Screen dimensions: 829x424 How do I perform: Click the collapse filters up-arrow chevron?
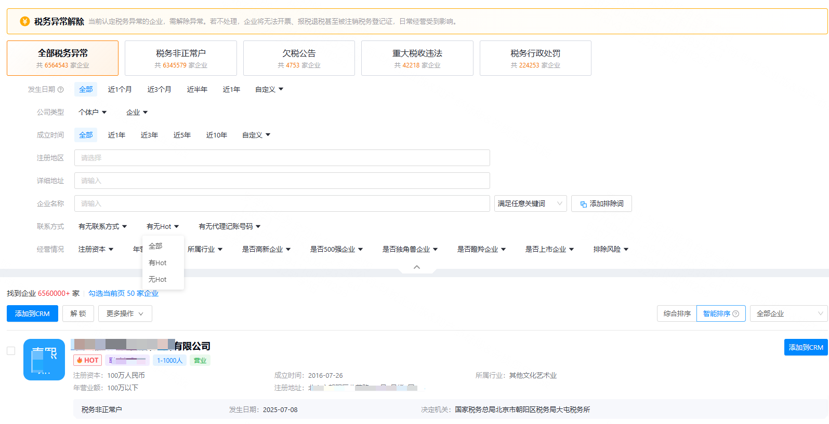click(x=416, y=267)
